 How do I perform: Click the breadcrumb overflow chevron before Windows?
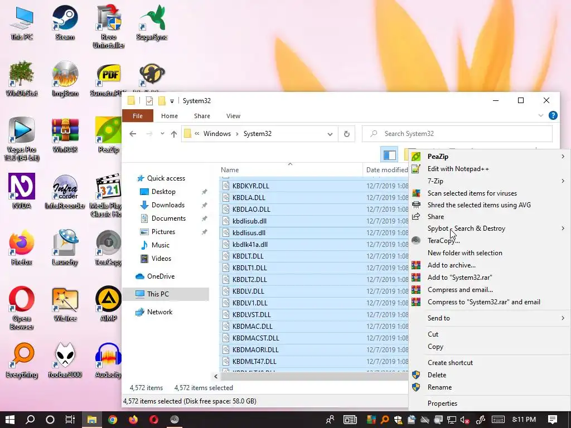pyautogui.click(x=197, y=134)
